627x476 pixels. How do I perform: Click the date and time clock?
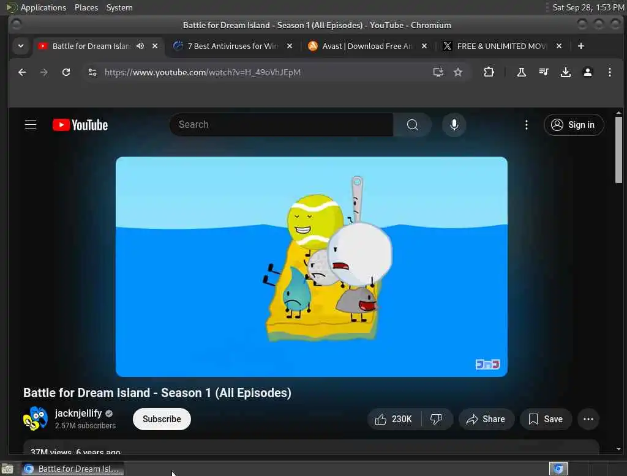tap(588, 7)
